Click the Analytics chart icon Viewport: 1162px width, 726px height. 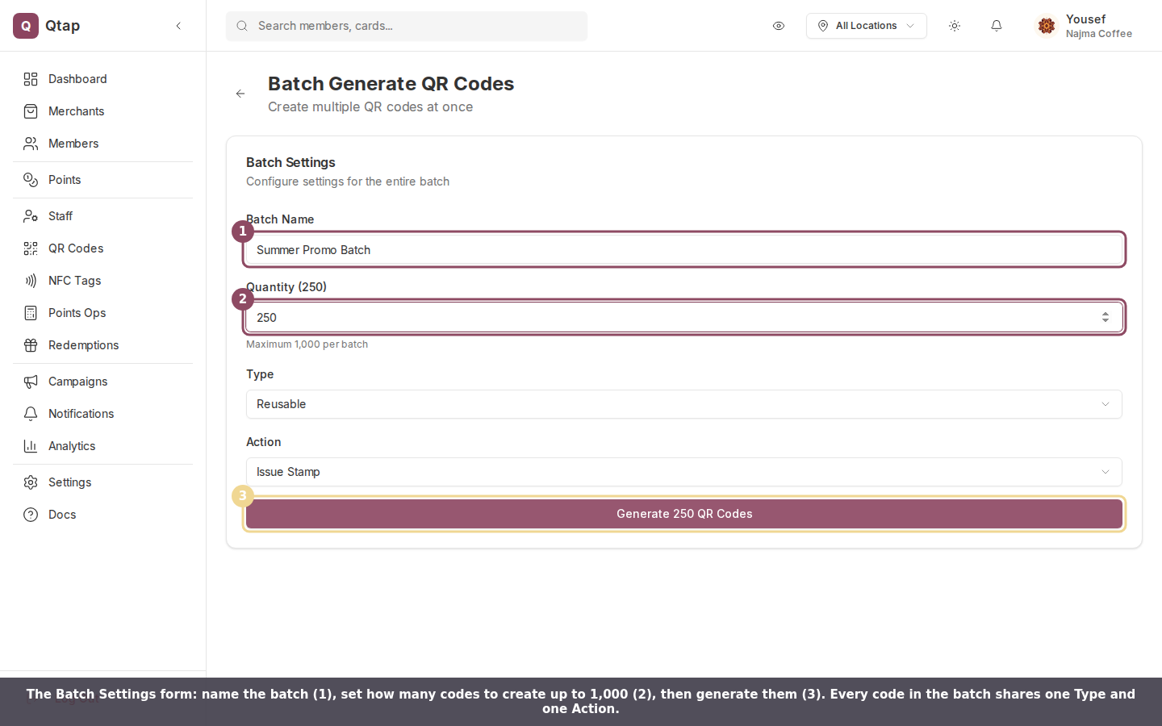point(31,446)
